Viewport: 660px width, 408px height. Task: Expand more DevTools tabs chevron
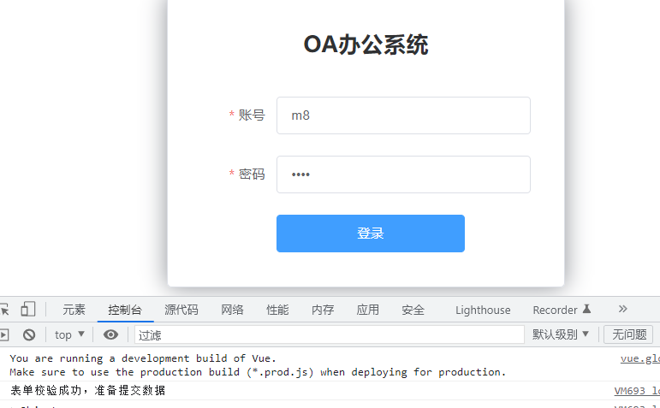pyautogui.click(x=622, y=309)
